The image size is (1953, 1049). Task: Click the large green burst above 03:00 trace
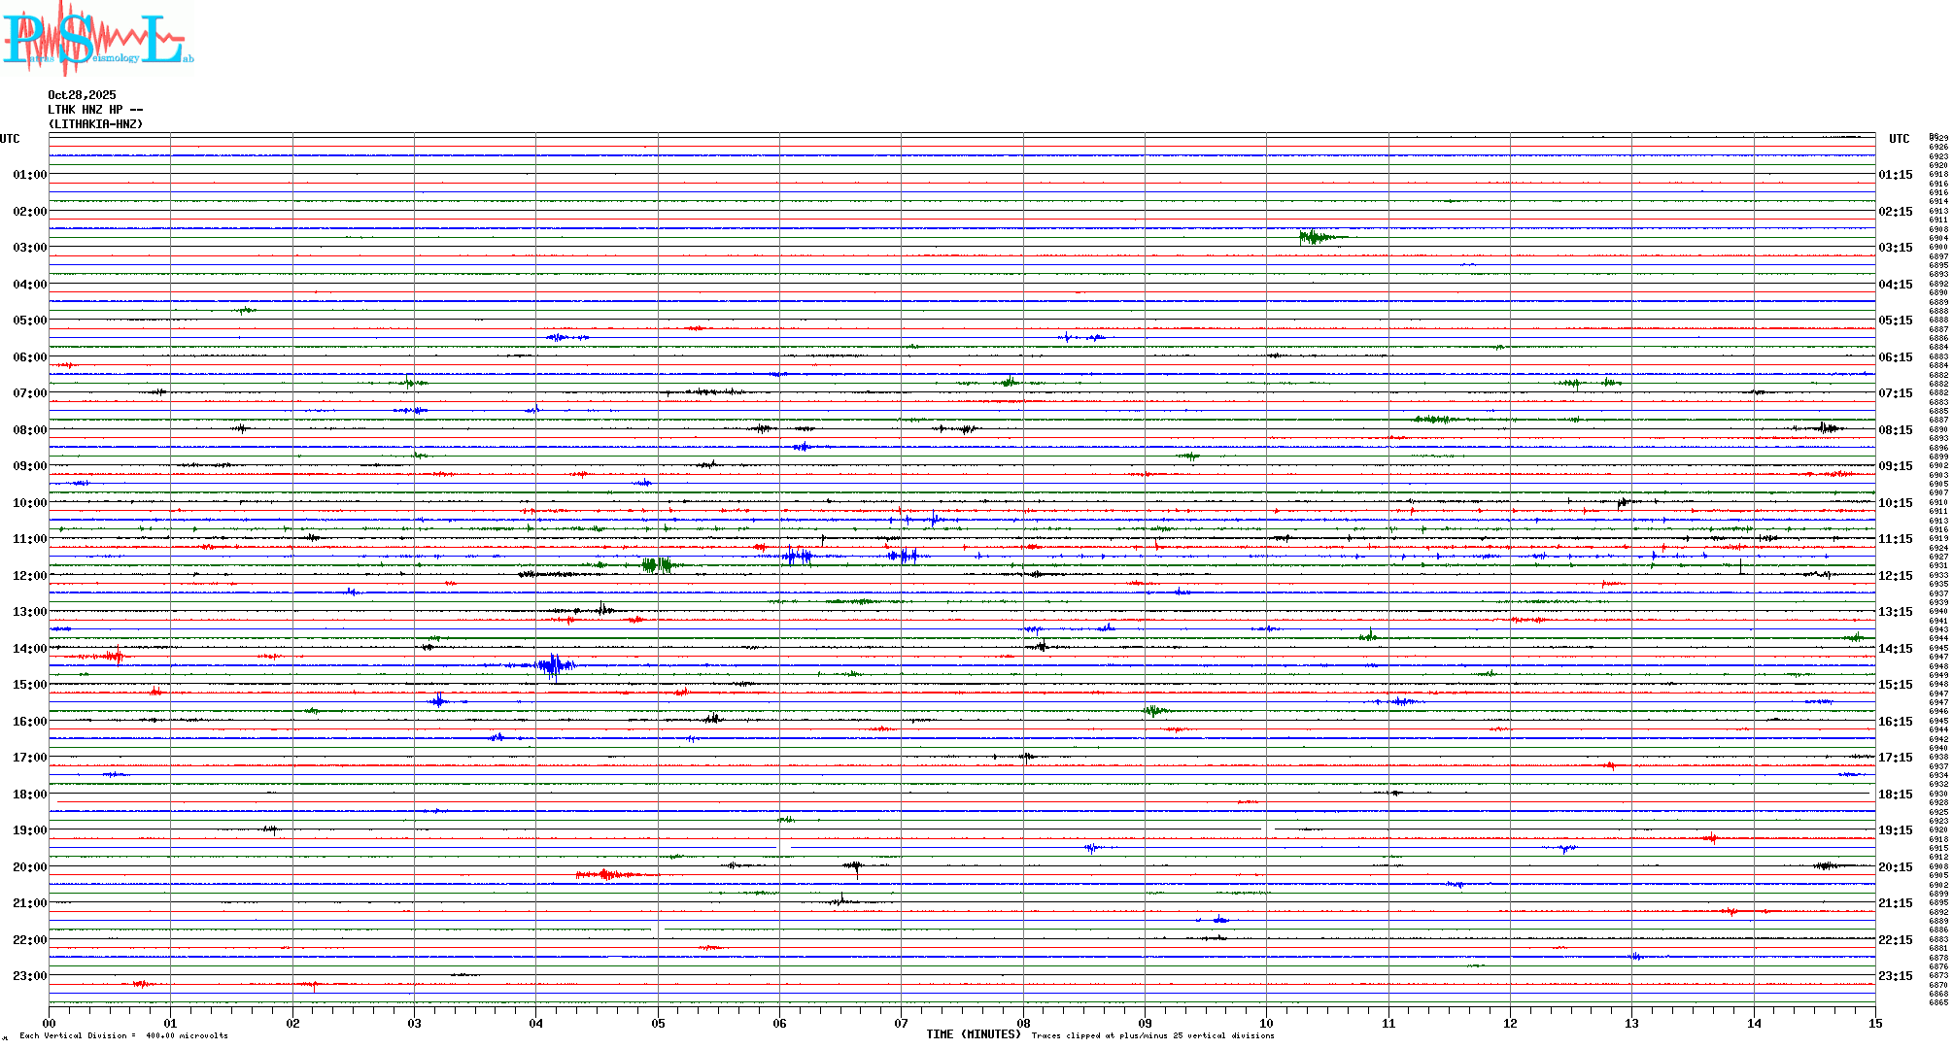click(1315, 236)
